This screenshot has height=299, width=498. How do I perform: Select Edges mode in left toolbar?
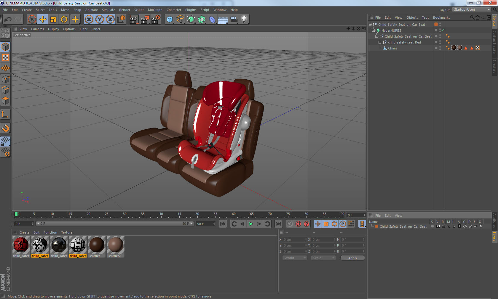pyautogui.click(x=5, y=90)
